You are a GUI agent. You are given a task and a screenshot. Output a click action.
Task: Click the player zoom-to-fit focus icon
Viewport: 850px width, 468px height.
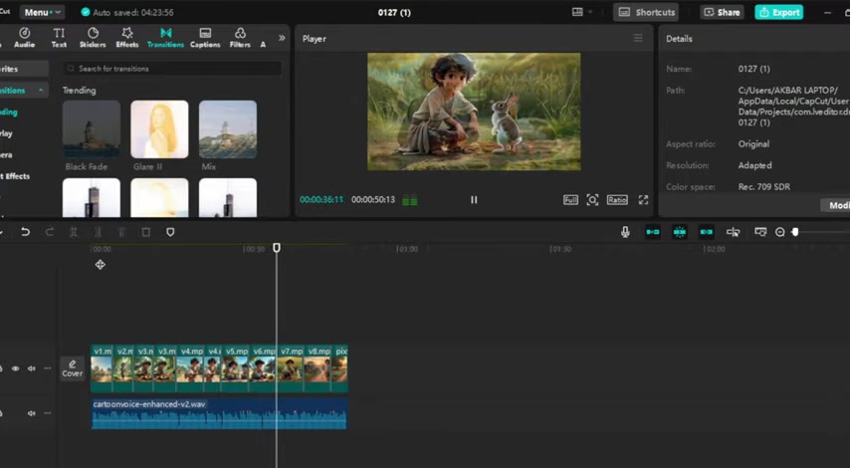[592, 200]
